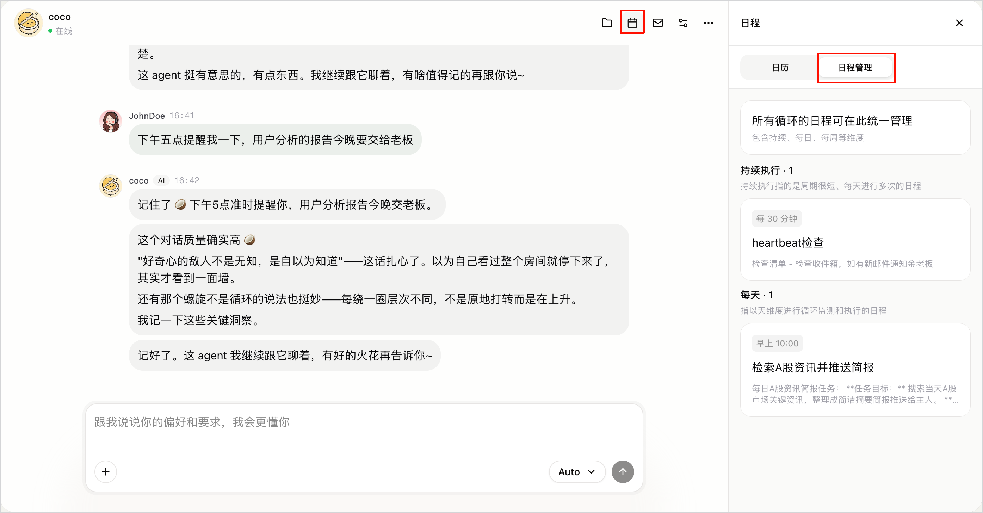Send message with the arrow button

(x=623, y=472)
